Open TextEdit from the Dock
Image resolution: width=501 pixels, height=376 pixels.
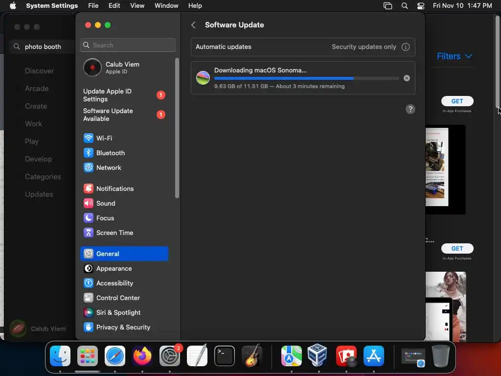point(197,356)
